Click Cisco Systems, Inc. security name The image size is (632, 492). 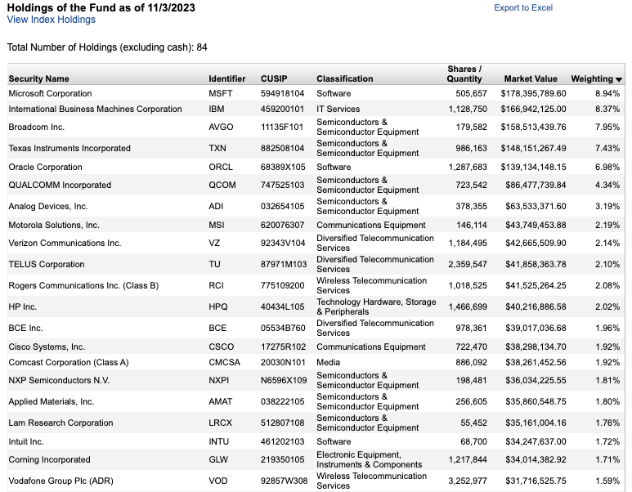[47, 347]
